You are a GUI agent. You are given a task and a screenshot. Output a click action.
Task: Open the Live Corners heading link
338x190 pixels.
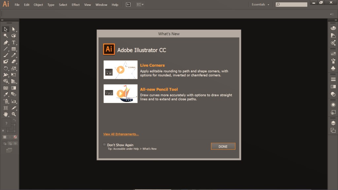pyautogui.click(x=152, y=65)
